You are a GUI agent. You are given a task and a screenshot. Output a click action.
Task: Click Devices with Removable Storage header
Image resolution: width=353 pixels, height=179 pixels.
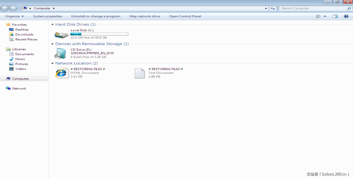point(92,44)
